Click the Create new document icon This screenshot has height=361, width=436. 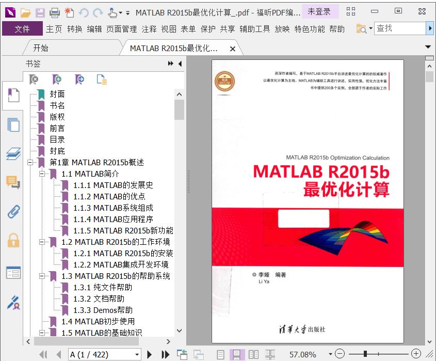click(69, 12)
